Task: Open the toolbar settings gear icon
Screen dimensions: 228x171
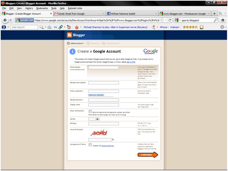Action: pyautogui.click(x=222, y=27)
